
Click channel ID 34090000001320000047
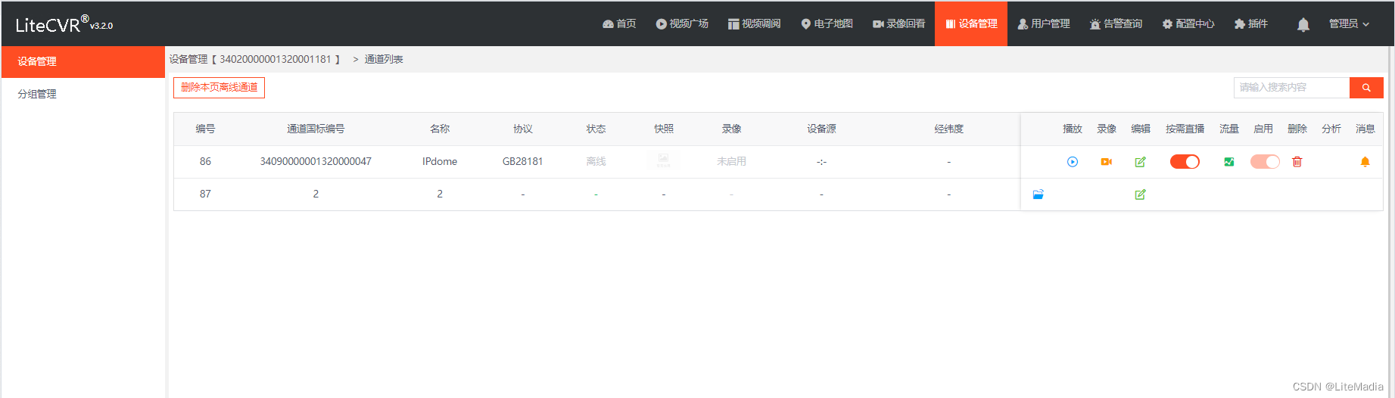click(x=316, y=162)
